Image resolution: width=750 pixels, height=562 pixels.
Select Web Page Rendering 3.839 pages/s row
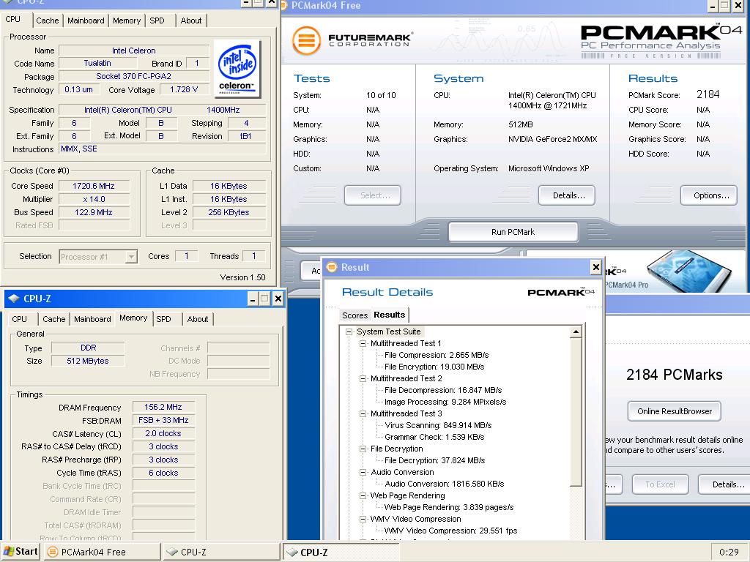(449, 508)
